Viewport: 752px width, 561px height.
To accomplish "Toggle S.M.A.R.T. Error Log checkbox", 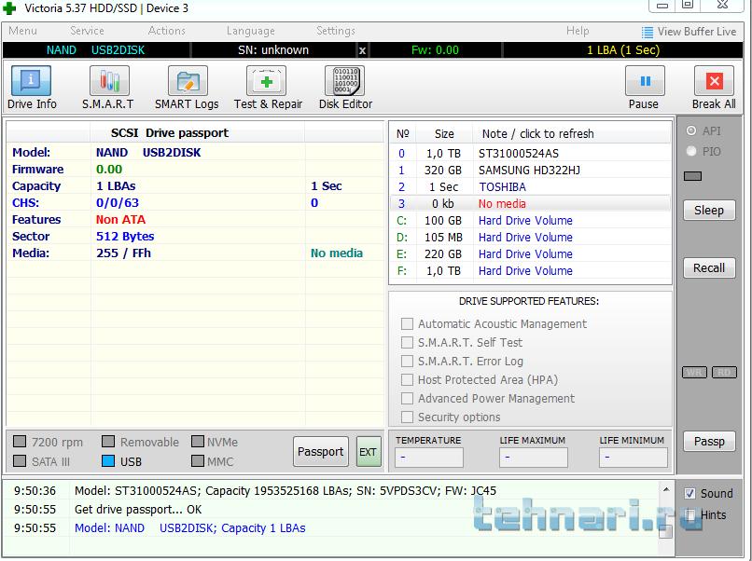I will pyautogui.click(x=407, y=362).
